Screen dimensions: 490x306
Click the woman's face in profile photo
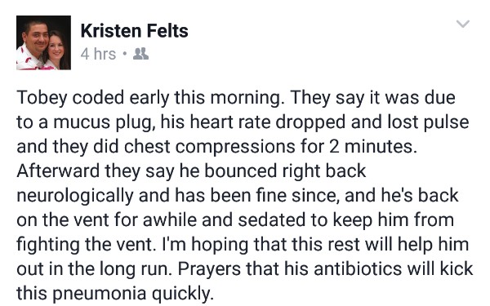pos(56,48)
